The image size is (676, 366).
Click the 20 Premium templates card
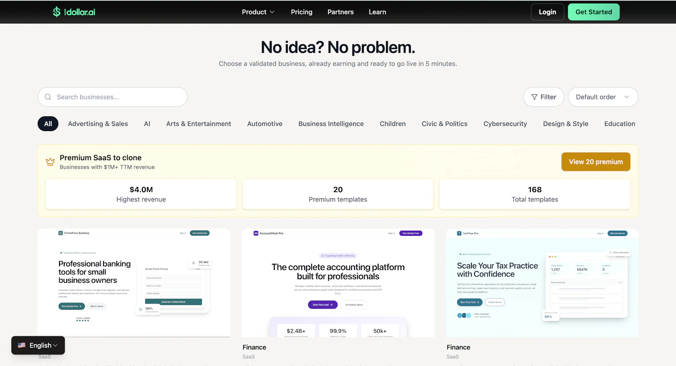pyautogui.click(x=338, y=194)
